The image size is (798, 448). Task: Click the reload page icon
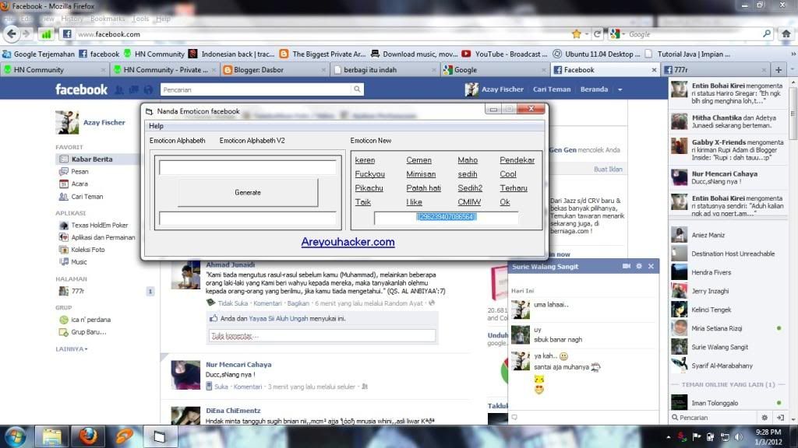point(597,34)
